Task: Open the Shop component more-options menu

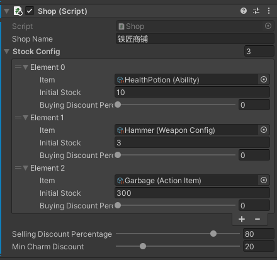Action: tap(269, 11)
